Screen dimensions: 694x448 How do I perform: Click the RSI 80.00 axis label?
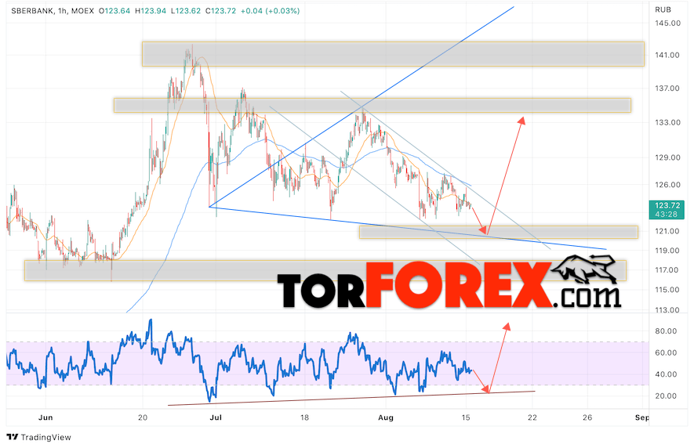point(666,331)
